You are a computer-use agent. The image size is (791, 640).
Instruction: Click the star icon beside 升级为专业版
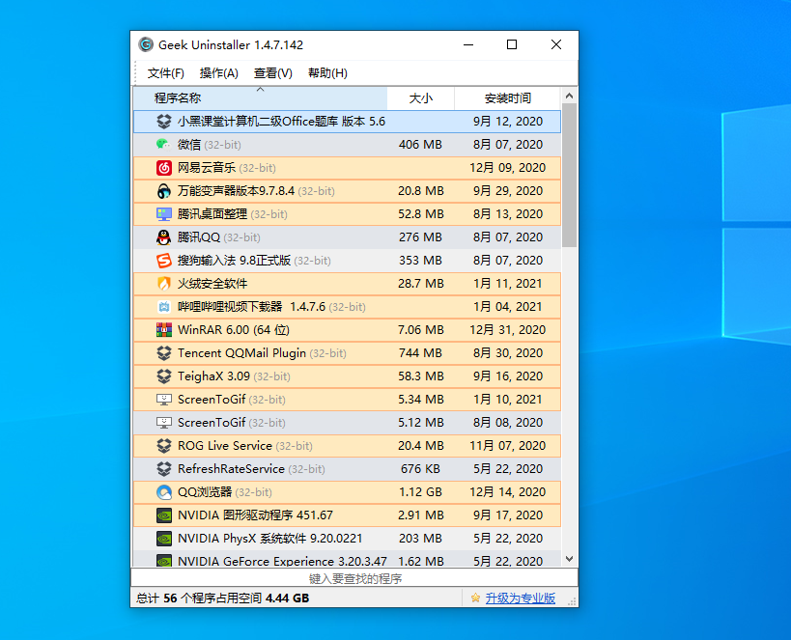(475, 598)
